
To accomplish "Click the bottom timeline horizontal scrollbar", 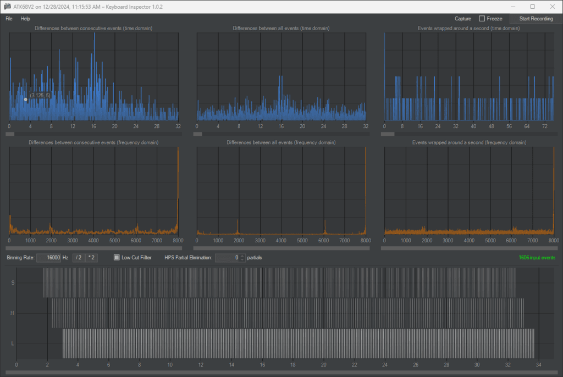I will (281, 373).
